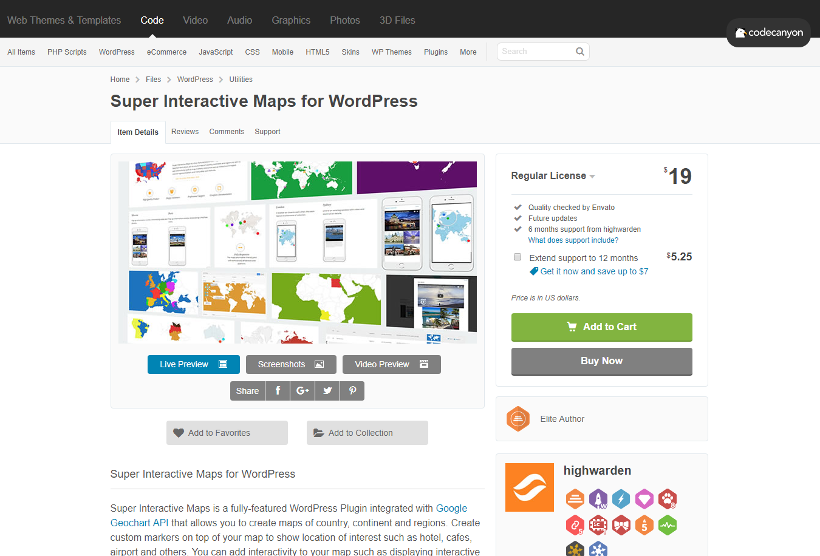Open the Audio top menu
The width and height of the screenshot is (820, 556).
click(239, 20)
